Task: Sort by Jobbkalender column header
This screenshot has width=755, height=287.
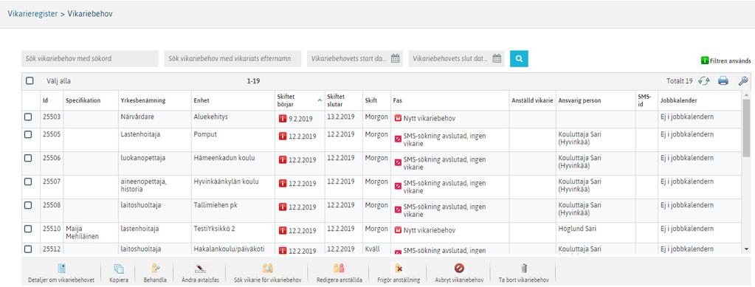Action: pos(679,100)
